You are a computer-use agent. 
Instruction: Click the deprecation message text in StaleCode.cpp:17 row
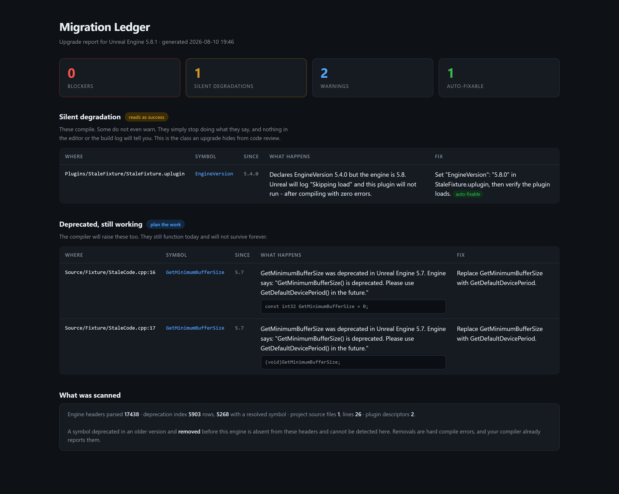tap(353, 339)
